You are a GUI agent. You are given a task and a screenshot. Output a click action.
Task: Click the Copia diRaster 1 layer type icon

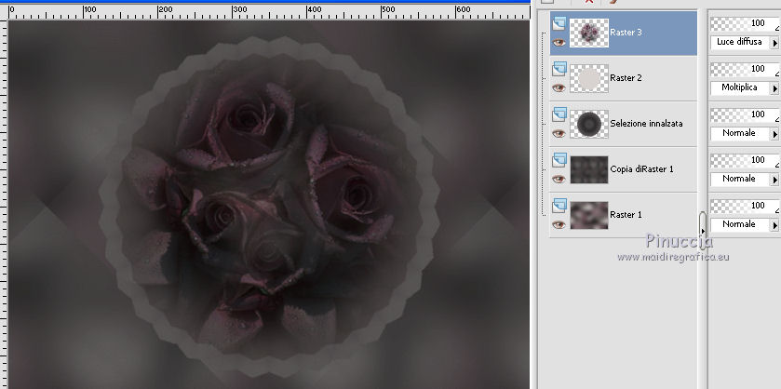tap(559, 161)
